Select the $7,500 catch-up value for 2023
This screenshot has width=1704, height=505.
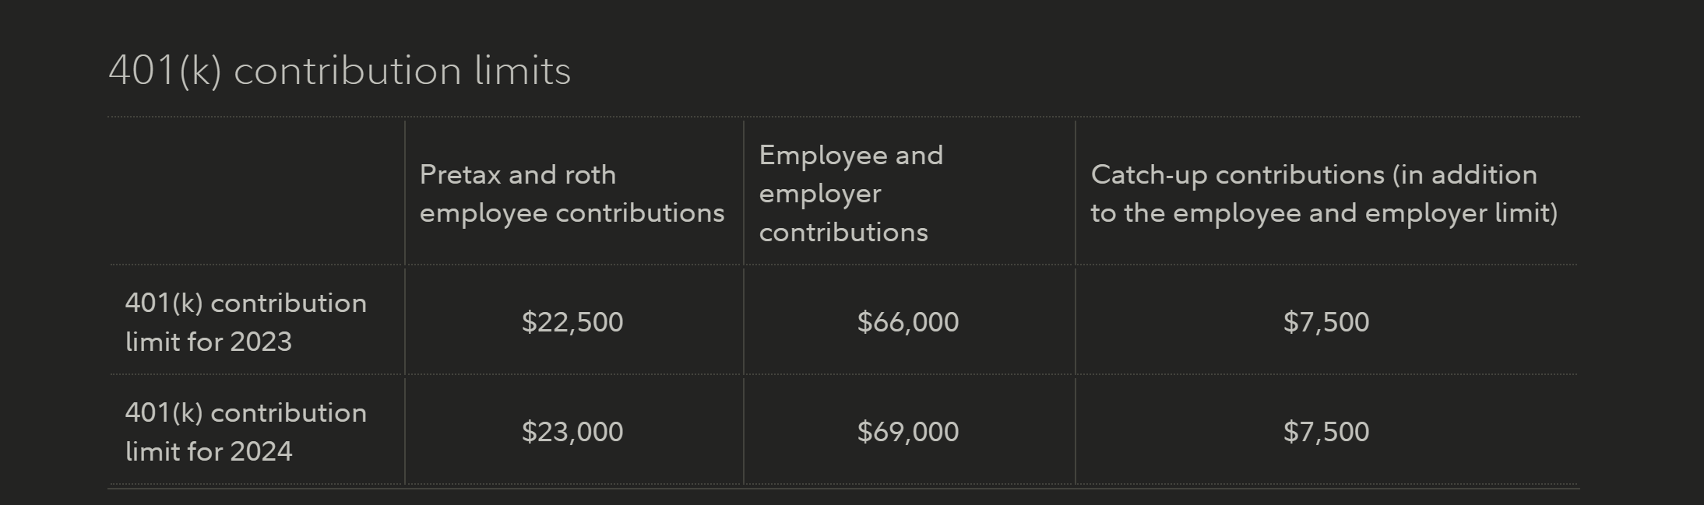(x=1326, y=322)
